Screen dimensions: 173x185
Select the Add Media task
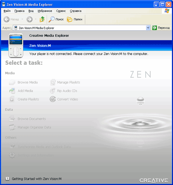(x=25, y=91)
